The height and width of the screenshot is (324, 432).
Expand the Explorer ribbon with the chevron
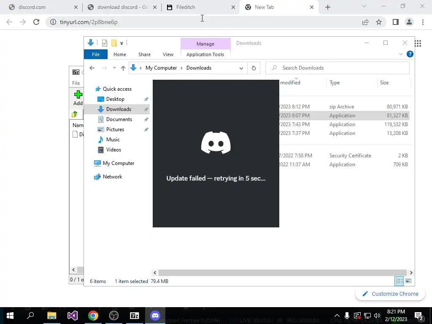pos(401,54)
